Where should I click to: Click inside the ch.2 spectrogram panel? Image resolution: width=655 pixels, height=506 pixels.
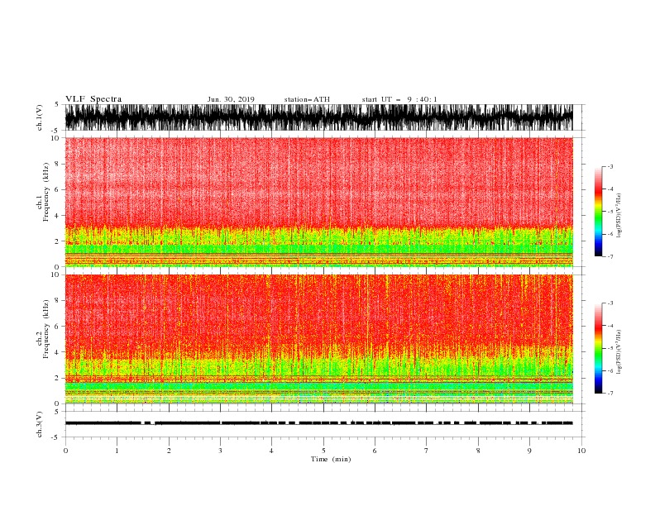tap(319, 339)
